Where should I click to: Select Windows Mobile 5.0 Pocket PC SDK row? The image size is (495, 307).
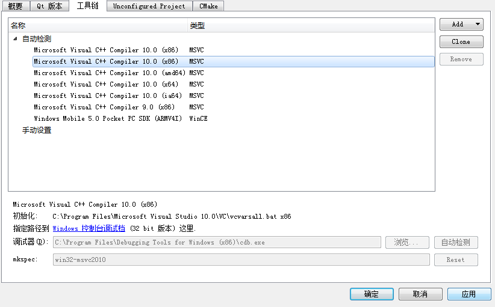[x=108, y=118]
